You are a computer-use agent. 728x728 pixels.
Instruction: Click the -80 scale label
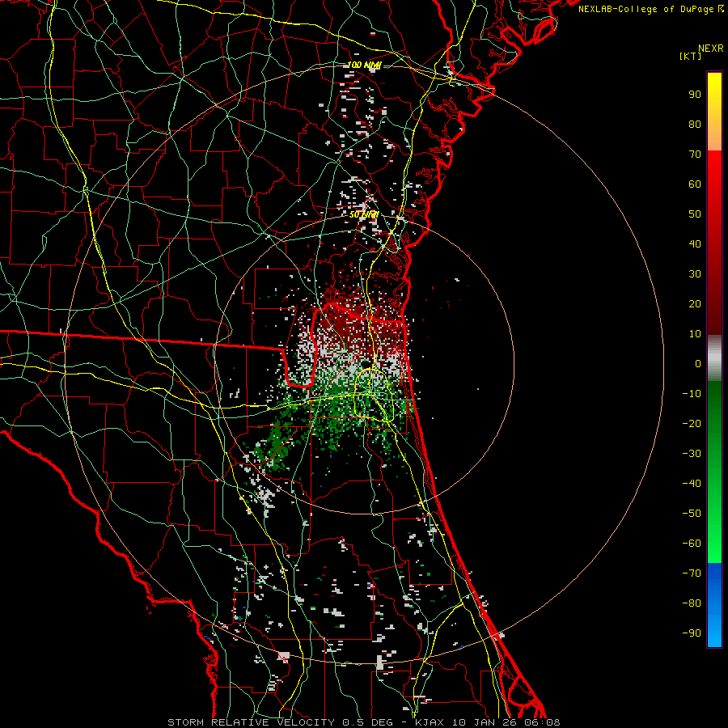(692, 603)
